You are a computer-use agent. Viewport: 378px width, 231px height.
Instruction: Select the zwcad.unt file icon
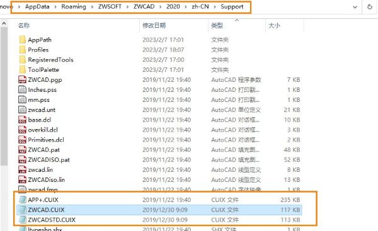tap(23, 110)
